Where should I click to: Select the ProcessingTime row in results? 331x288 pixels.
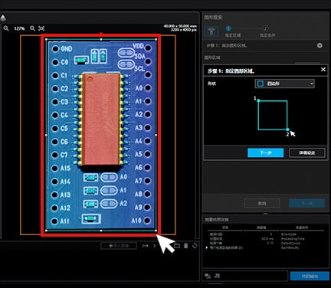[266, 238]
